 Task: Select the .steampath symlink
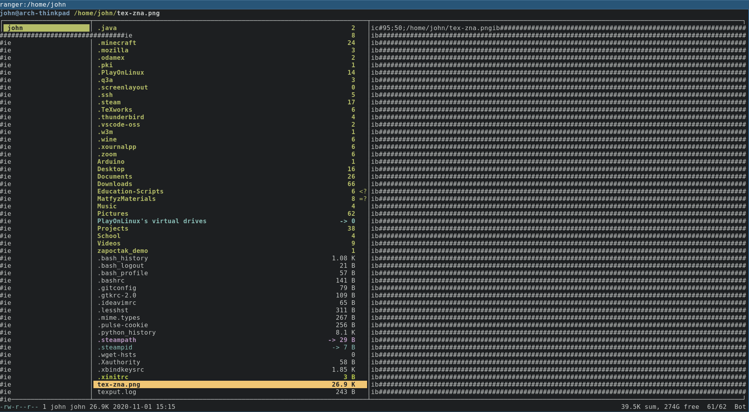click(x=230, y=340)
